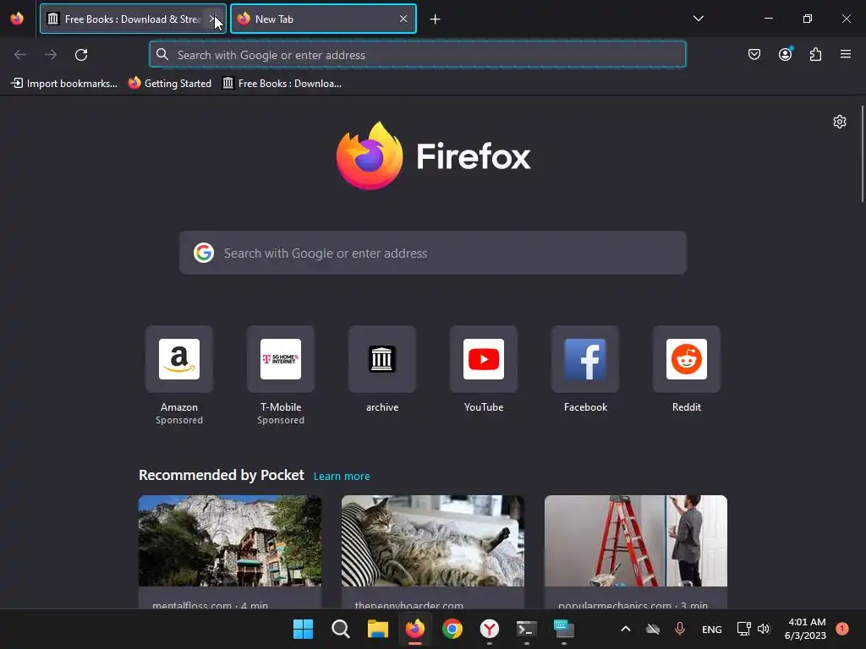Click the page search box with Google logo
The height and width of the screenshot is (649, 866).
[x=432, y=253]
